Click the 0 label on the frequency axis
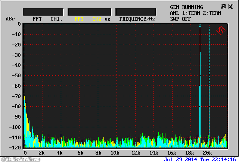 [25, 153]
